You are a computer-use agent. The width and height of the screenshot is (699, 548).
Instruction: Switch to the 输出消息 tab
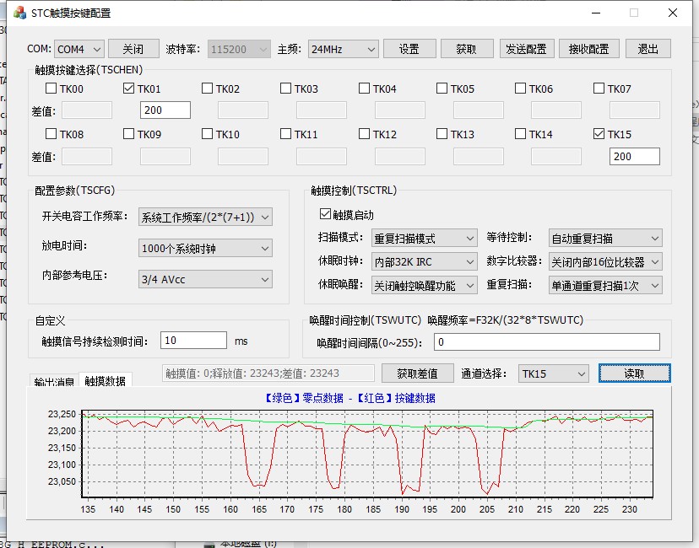pyautogui.click(x=54, y=381)
